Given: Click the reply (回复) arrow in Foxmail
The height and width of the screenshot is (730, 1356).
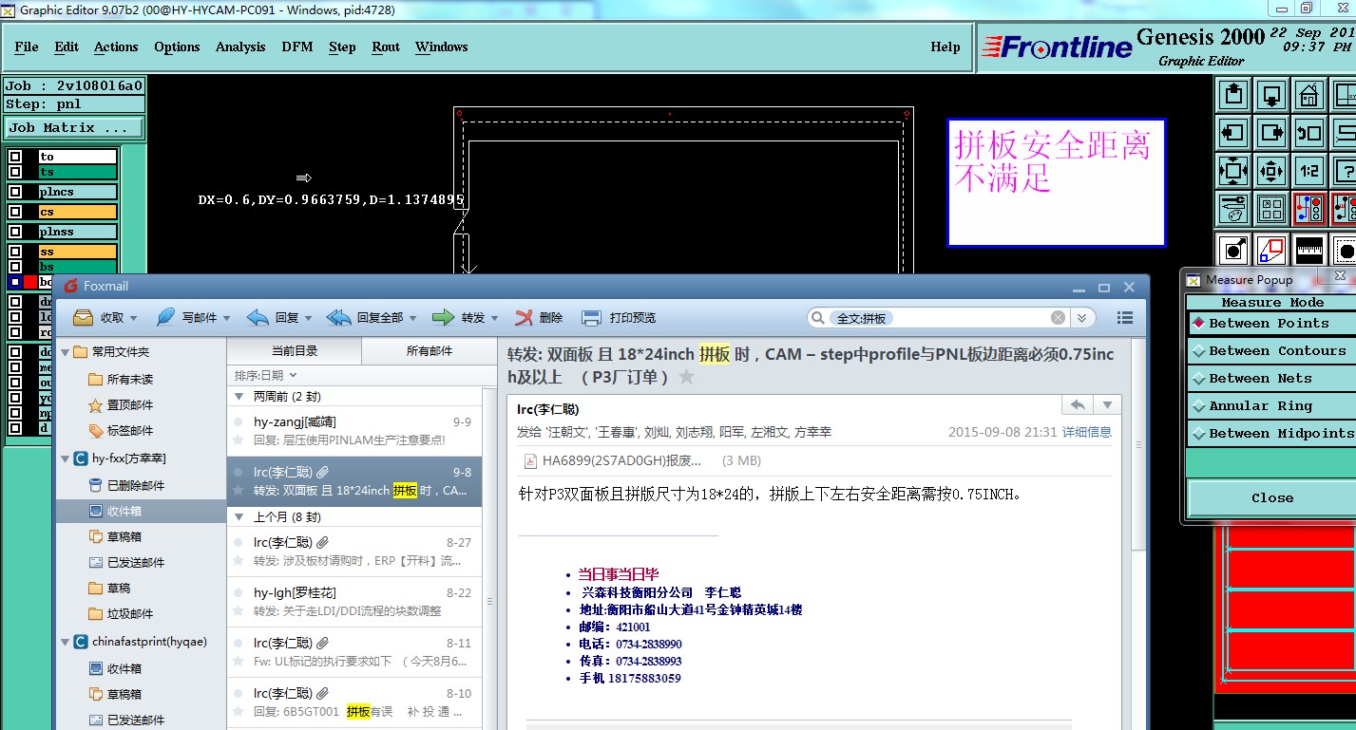Looking at the screenshot, I should click(258, 318).
